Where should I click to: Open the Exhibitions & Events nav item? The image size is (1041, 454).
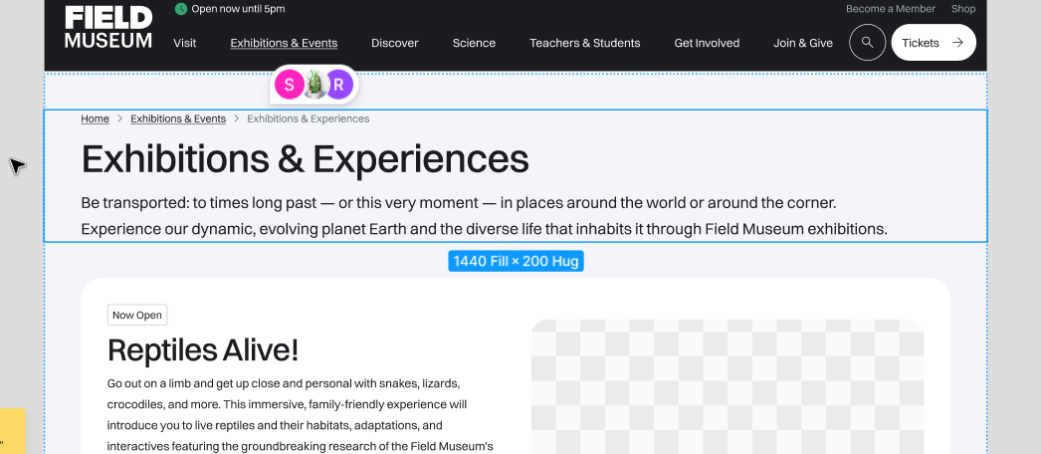[x=284, y=43]
